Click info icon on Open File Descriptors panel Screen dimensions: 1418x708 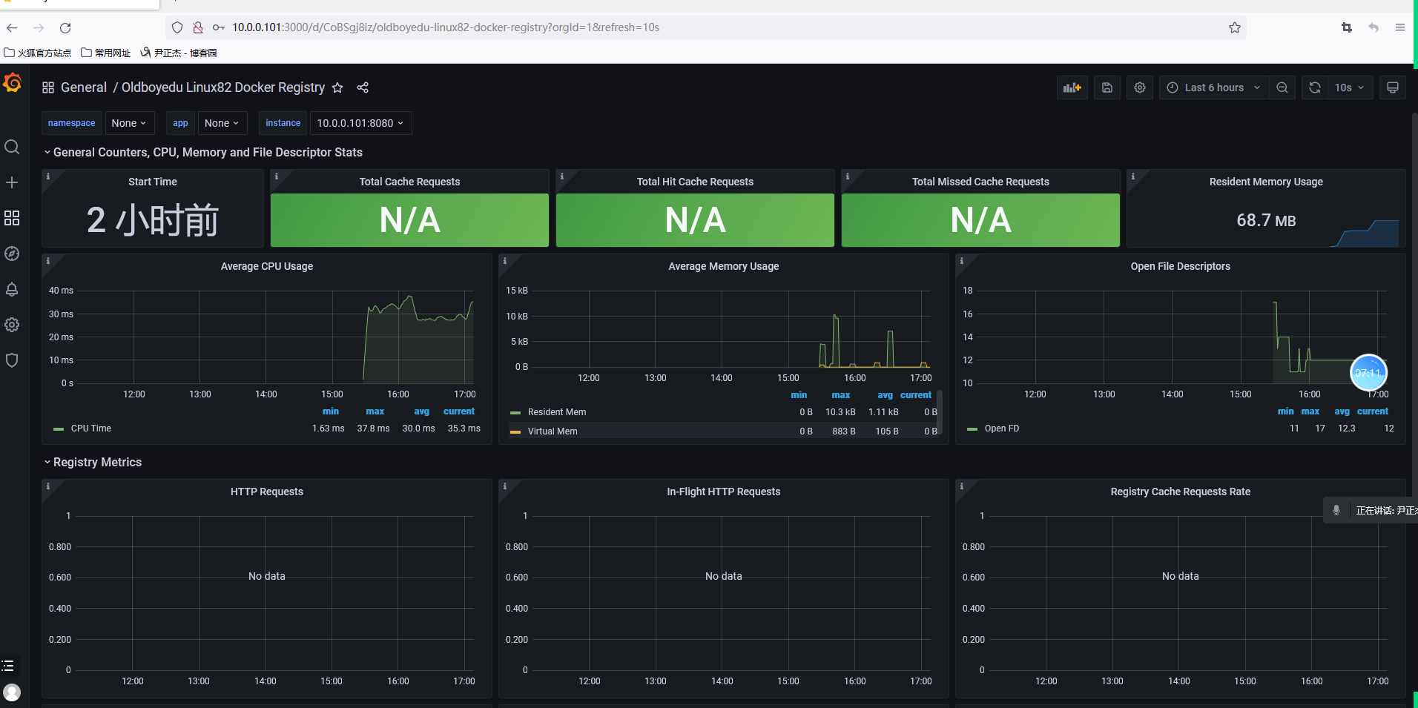click(x=962, y=261)
